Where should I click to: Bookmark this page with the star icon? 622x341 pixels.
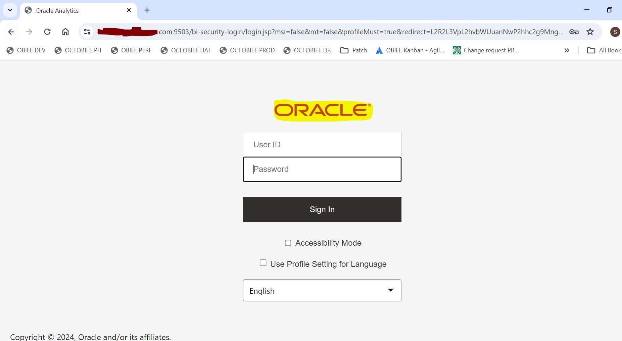point(590,32)
